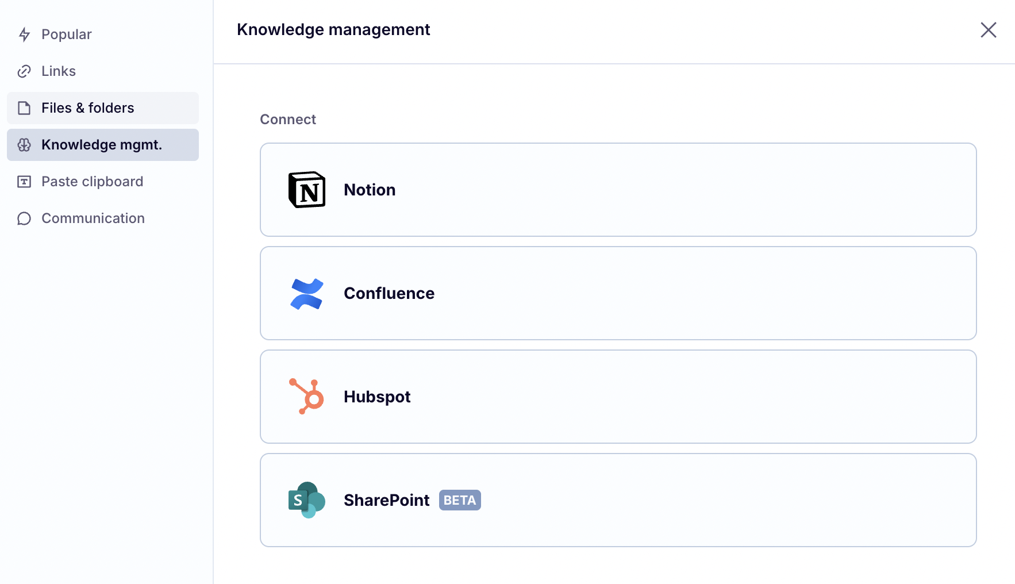Switch to the Links section
This screenshot has width=1015, height=584.
coord(59,71)
